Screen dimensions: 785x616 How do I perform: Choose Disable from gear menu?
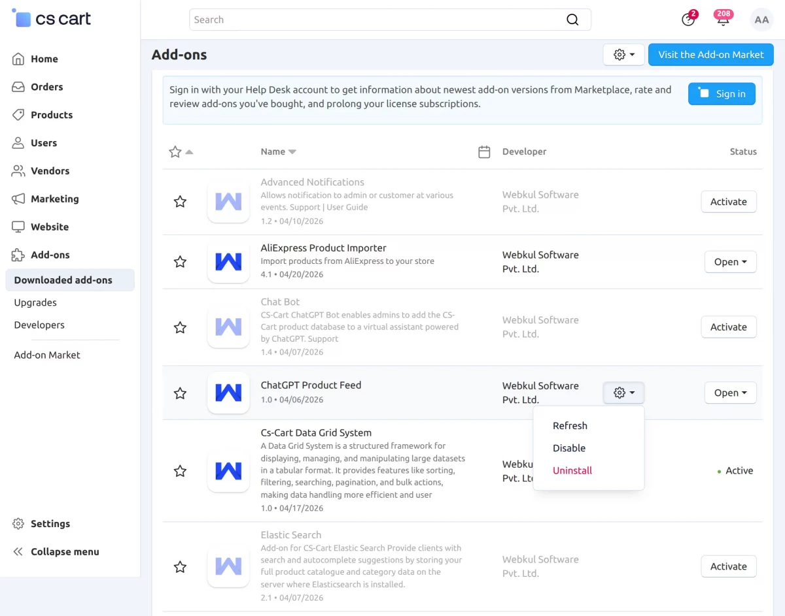tap(569, 448)
